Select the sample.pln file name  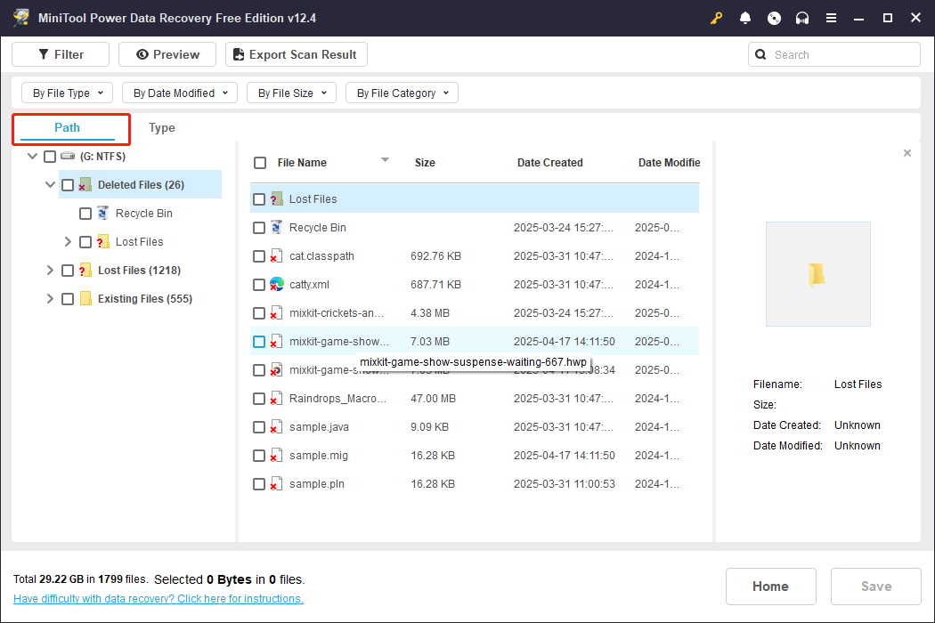click(x=317, y=484)
